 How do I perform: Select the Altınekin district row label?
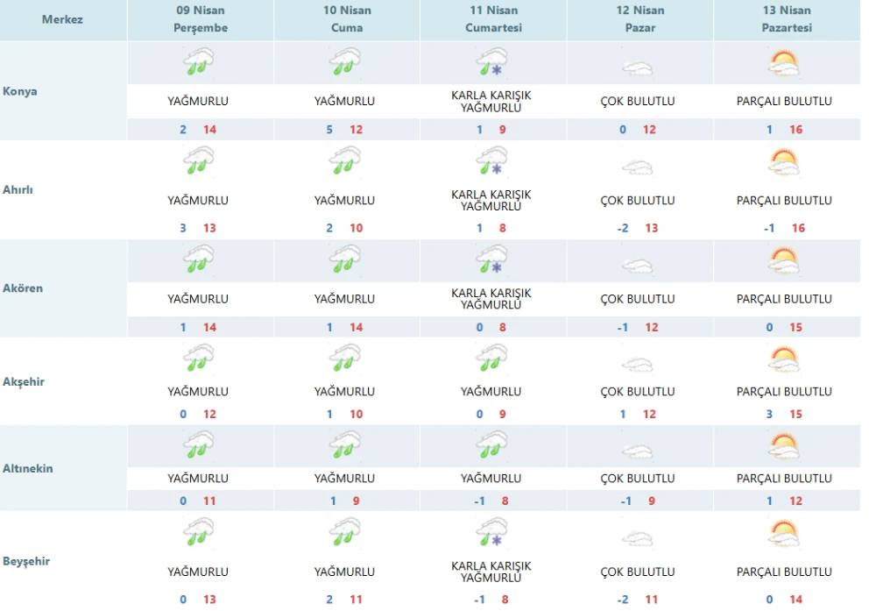pos(28,468)
